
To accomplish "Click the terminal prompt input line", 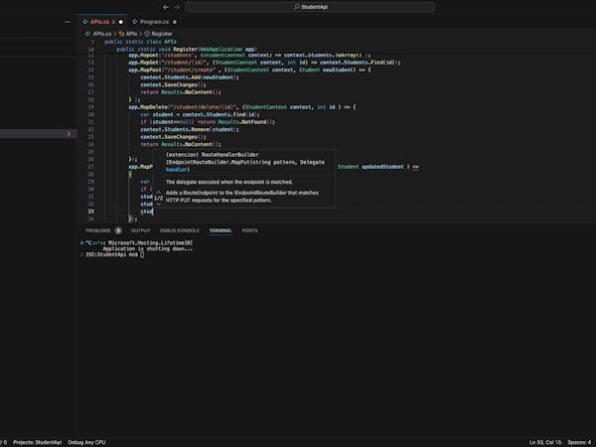I will pyautogui.click(x=115, y=254).
